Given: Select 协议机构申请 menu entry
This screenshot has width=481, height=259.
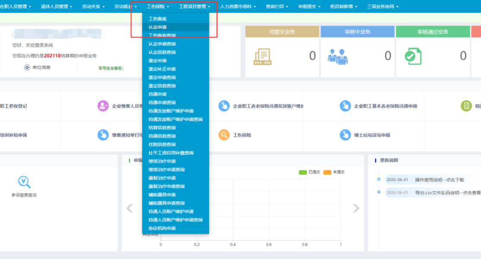Looking at the screenshot, I should tap(162, 228).
